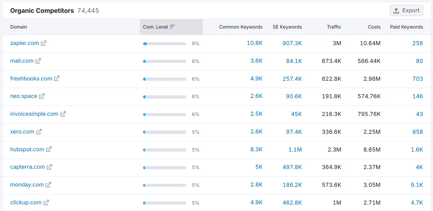The image size is (433, 211).
Task: Select the Common Keywords column header
Action: [241, 27]
